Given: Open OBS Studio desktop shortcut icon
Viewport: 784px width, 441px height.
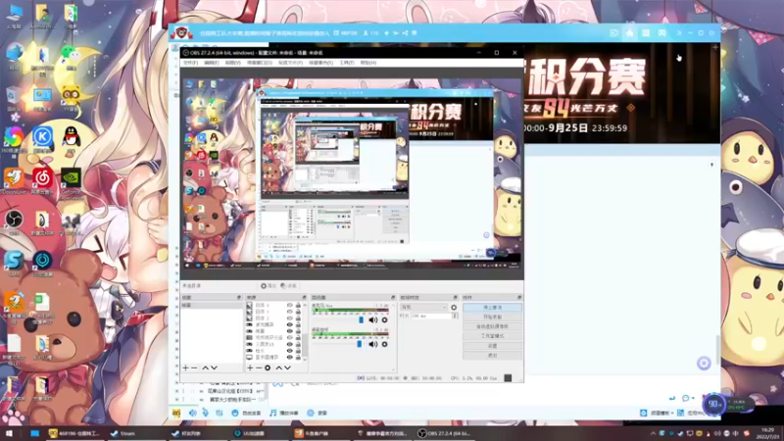Looking at the screenshot, I should click(x=14, y=222).
